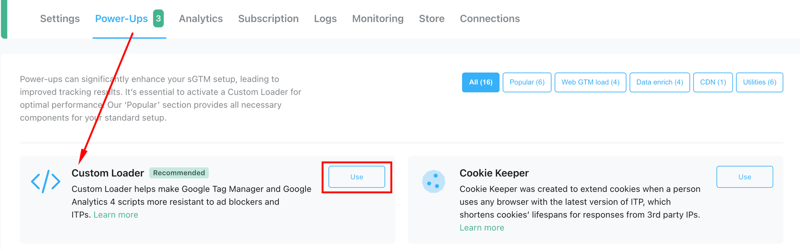Screen dimensions: 800x250
Task: Show Web GTM load (4) power-ups
Action: (590, 82)
